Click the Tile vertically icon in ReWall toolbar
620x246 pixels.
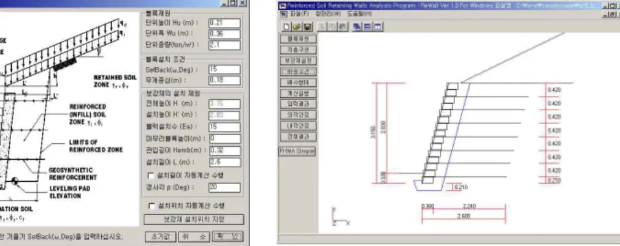(x=378, y=27)
